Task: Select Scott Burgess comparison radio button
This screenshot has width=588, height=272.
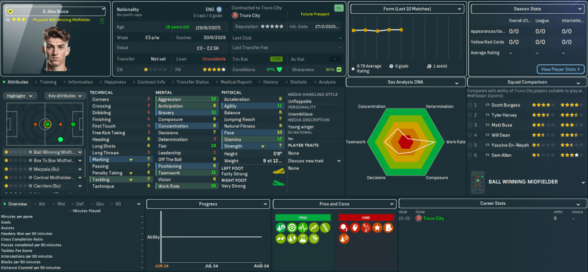Action: coord(470,105)
